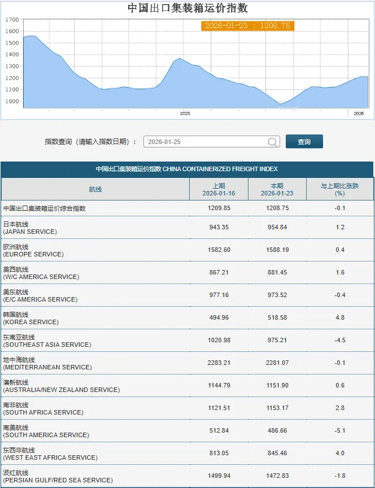375x488 pixels.
Task: Click the Europe previous value 1582.60
Action: pos(219,250)
